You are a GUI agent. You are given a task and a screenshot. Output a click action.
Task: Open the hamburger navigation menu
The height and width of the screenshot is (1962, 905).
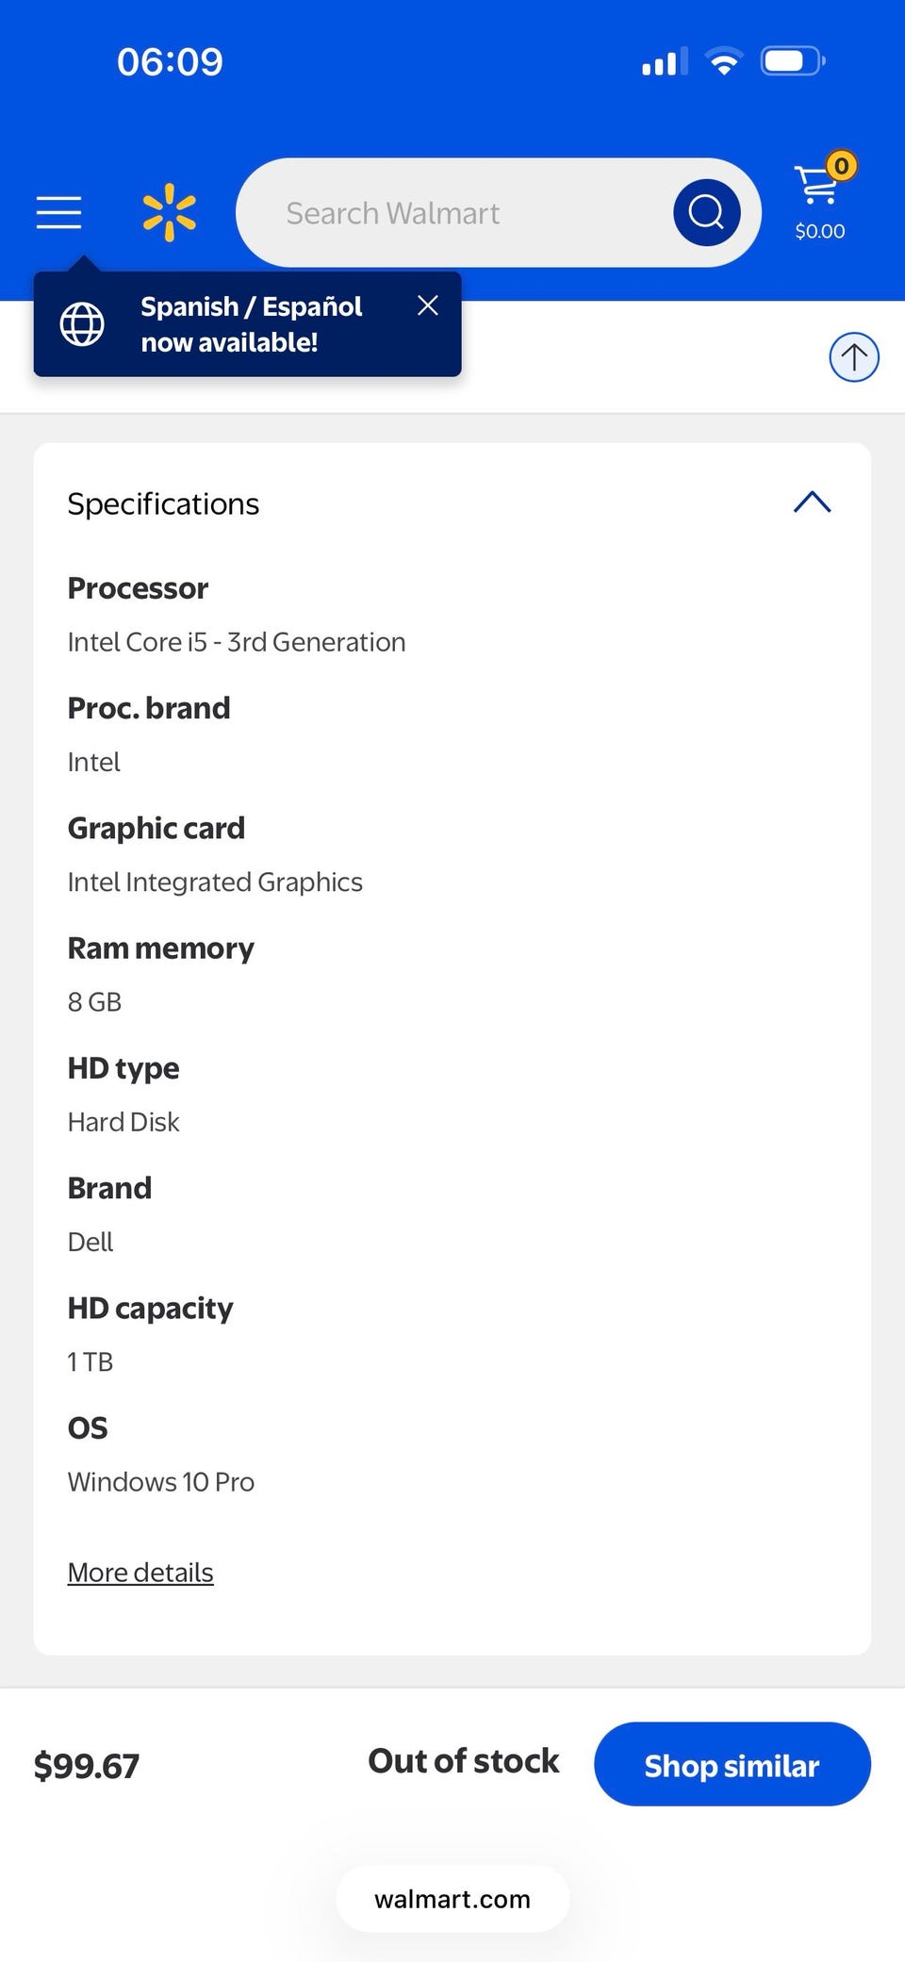pyautogui.click(x=58, y=212)
